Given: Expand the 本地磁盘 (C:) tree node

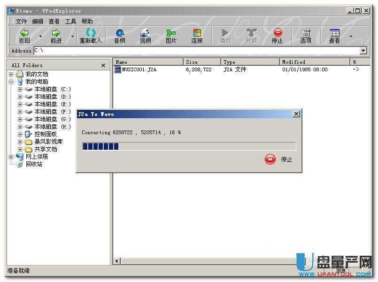Looking at the screenshot, I should tap(20, 89).
